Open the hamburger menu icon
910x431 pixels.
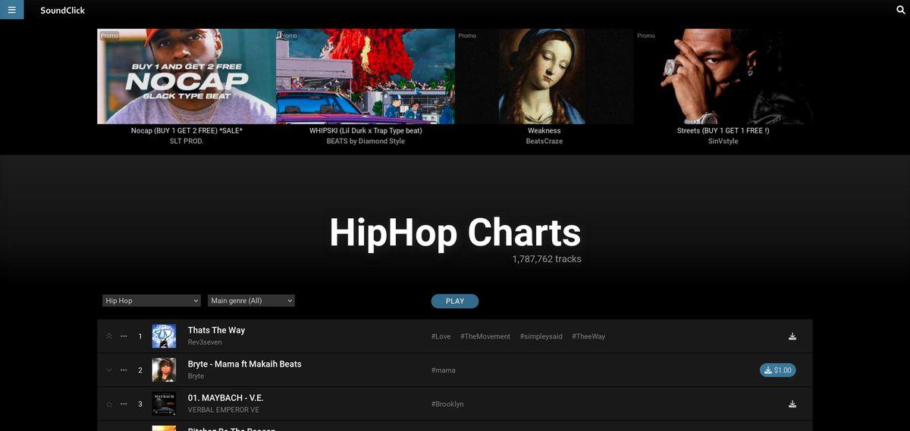click(11, 10)
